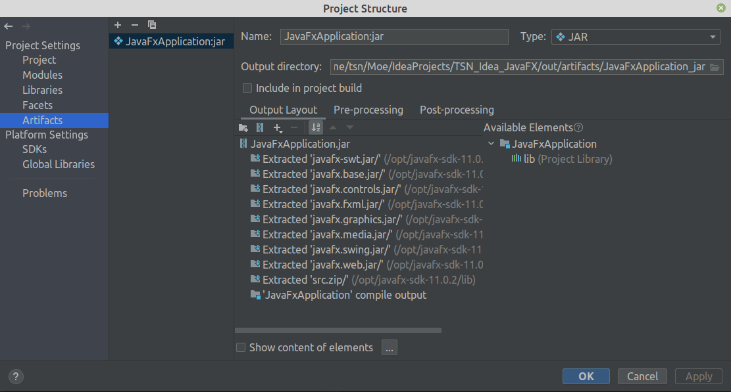
Task: Select Extracted 'javafx.controls.jar/' row
Action: (x=359, y=189)
